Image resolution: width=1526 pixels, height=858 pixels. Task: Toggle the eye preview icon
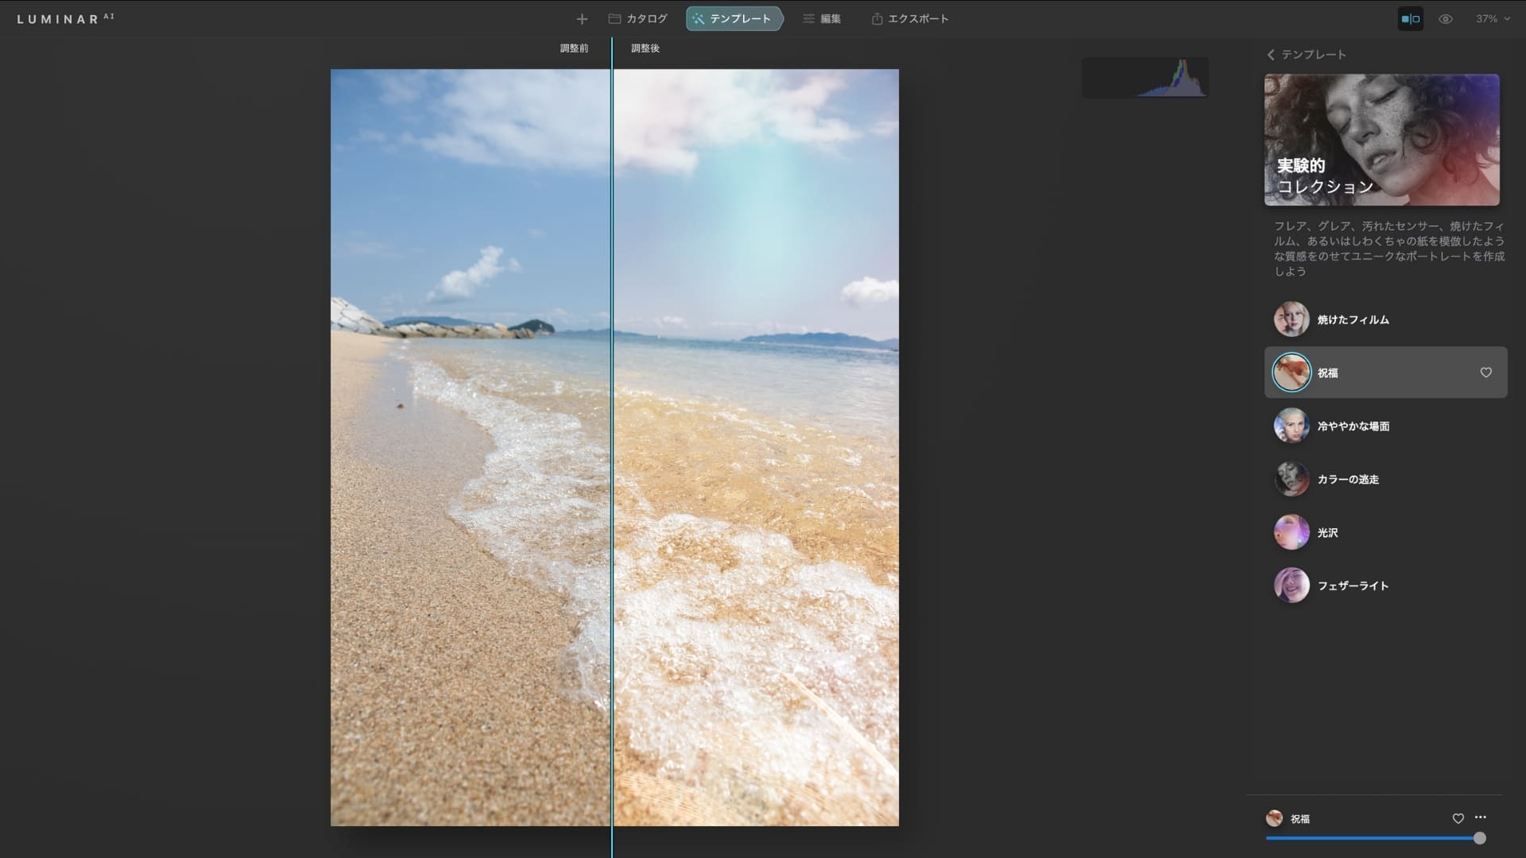pos(1446,19)
